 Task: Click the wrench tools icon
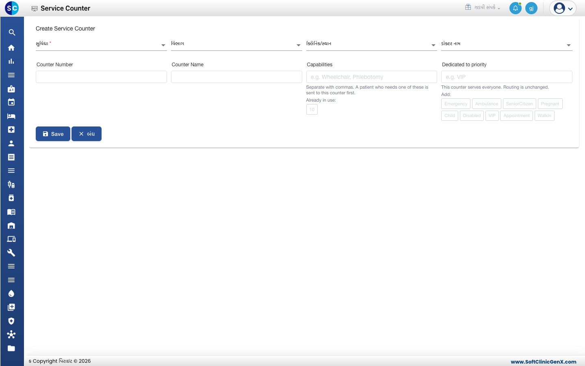tap(11, 253)
